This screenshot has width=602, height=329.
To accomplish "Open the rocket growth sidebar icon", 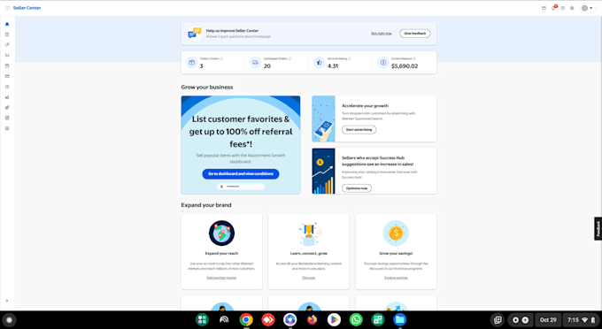I will [7, 107].
